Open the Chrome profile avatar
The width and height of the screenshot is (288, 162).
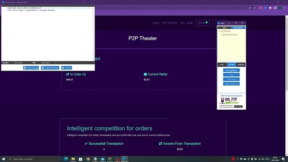click(x=280, y=8)
